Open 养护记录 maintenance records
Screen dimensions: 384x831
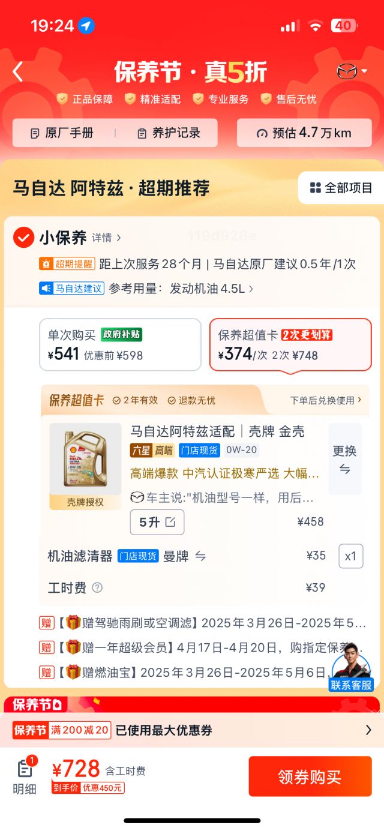168,133
